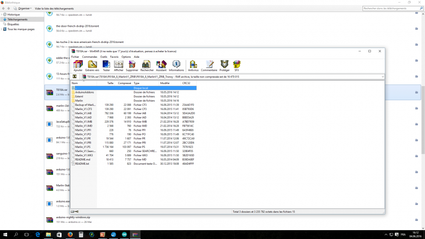Open the Commandes menu
The image size is (425, 239).
(89, 57)
